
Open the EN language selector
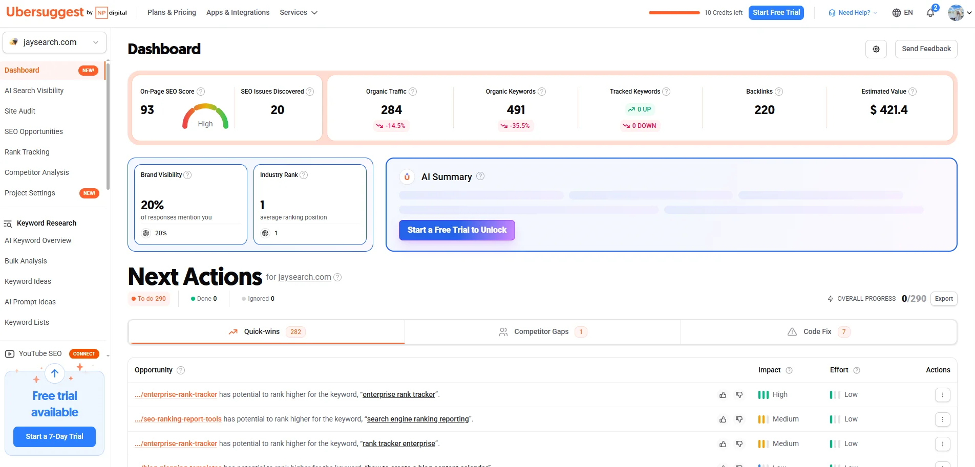point(902,13)
